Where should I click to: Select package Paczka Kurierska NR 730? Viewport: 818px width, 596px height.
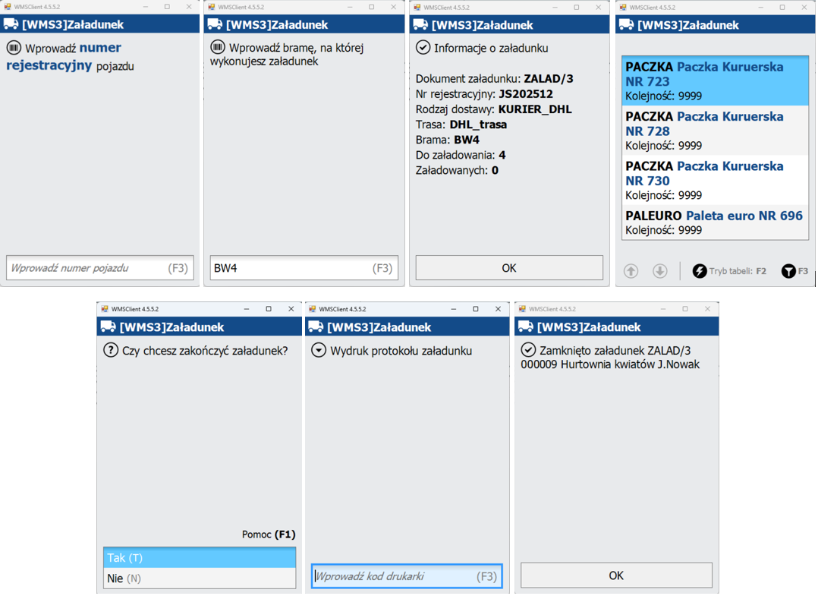click(715, 180)
